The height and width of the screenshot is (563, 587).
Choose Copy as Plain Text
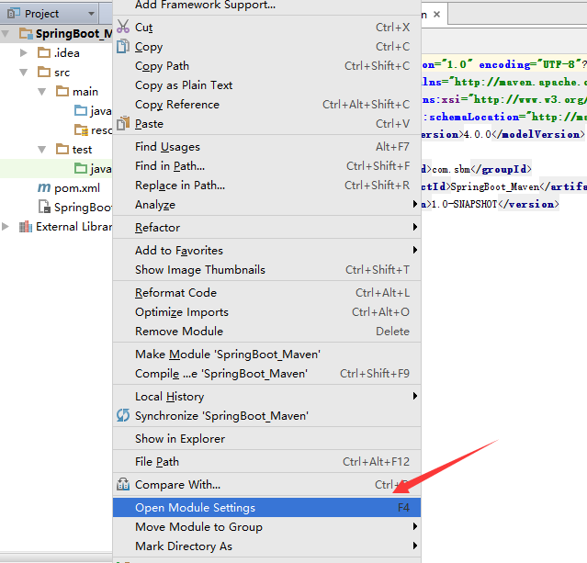pos(266,85)
